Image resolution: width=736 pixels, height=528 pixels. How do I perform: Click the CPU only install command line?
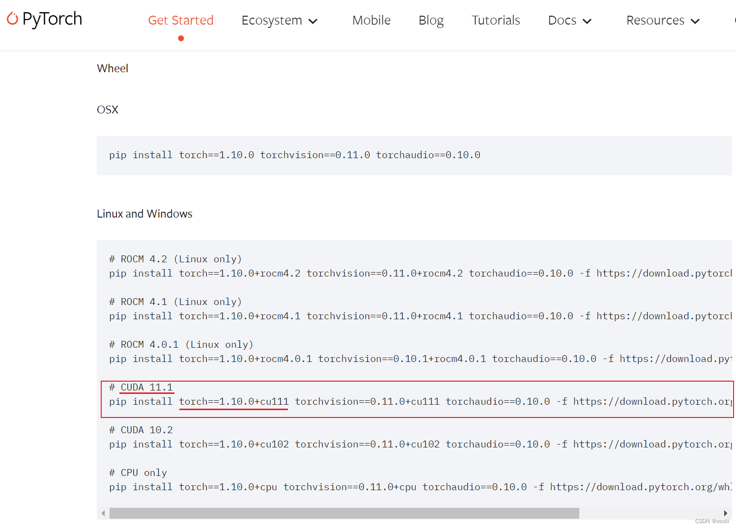click(324, 487)
